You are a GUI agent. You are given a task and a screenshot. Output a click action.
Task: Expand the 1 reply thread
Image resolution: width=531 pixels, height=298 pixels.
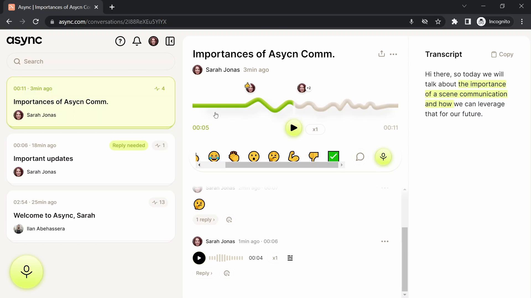205,219
